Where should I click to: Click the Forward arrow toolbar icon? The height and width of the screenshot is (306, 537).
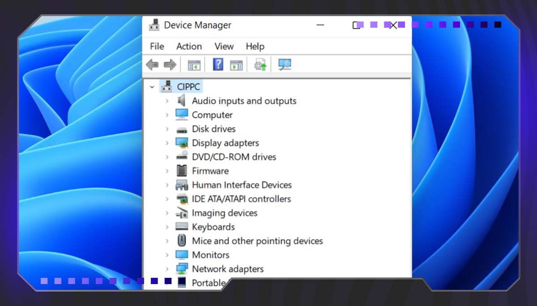click(170, 65)
